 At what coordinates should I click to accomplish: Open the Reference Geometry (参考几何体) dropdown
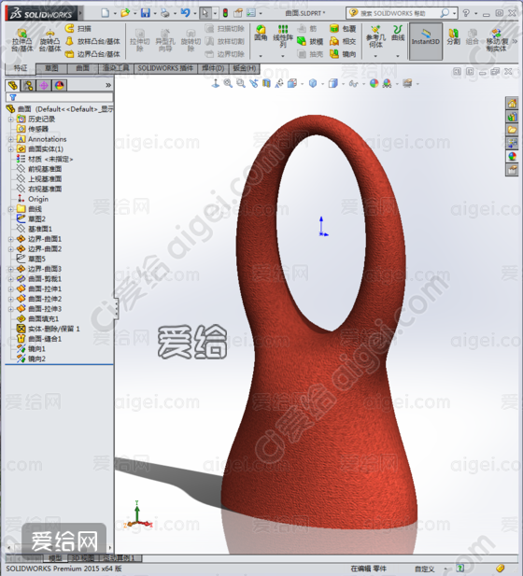(375, 56)
